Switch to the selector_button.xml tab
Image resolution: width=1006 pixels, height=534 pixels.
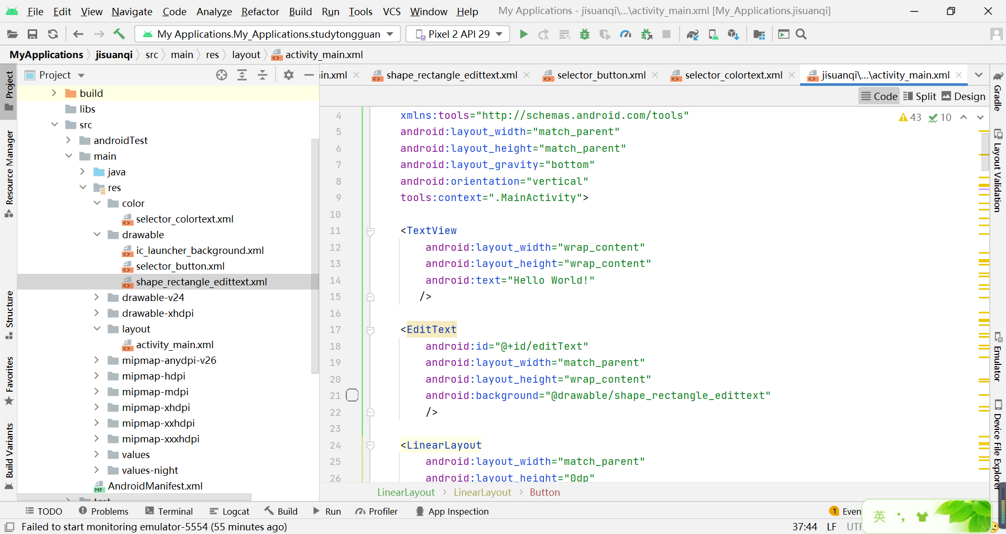(602, 75)
